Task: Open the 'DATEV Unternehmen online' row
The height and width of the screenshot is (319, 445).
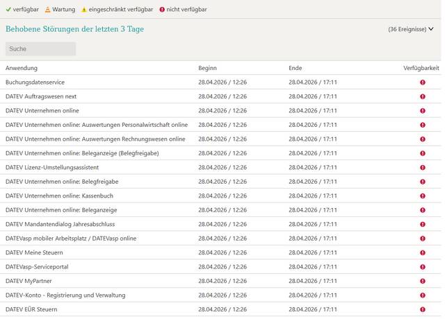Action: point(42,111)
